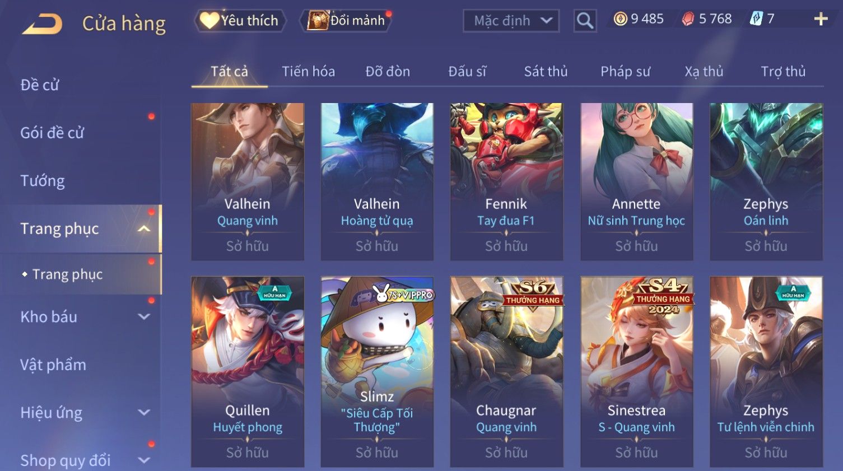Switch to the Sát thủ tab

tap(546, 72)
